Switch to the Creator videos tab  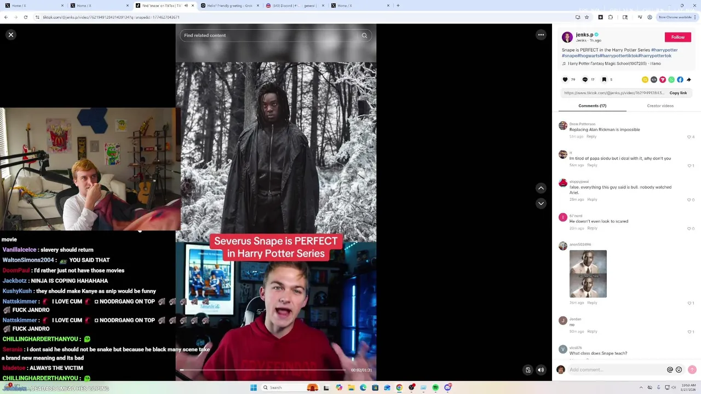coord(660,106)
